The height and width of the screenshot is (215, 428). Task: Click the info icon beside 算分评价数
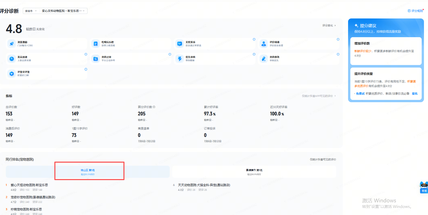(154, 107)
